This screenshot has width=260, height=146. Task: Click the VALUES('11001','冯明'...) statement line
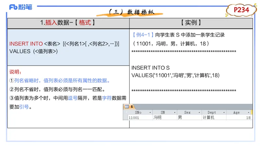point(175,76)
